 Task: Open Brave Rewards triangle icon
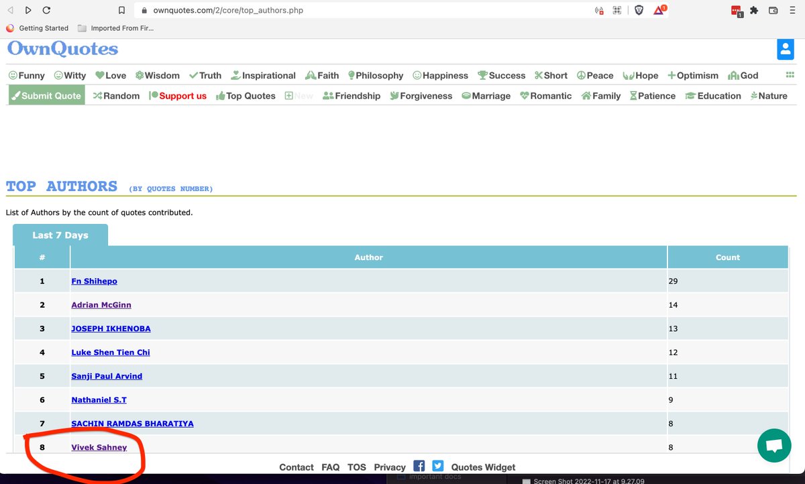click(x=659, y=10)
